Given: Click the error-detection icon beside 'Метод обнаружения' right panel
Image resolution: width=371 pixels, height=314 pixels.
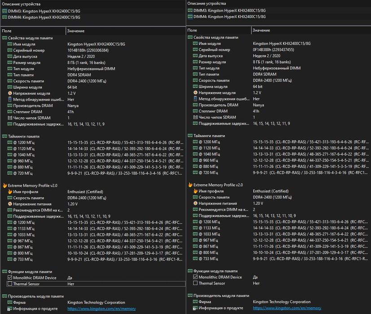Looking at the screenshot, I should click(195, 98).
